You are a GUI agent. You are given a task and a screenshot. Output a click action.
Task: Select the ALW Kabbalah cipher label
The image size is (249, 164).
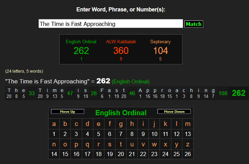(x=121, y=42)
